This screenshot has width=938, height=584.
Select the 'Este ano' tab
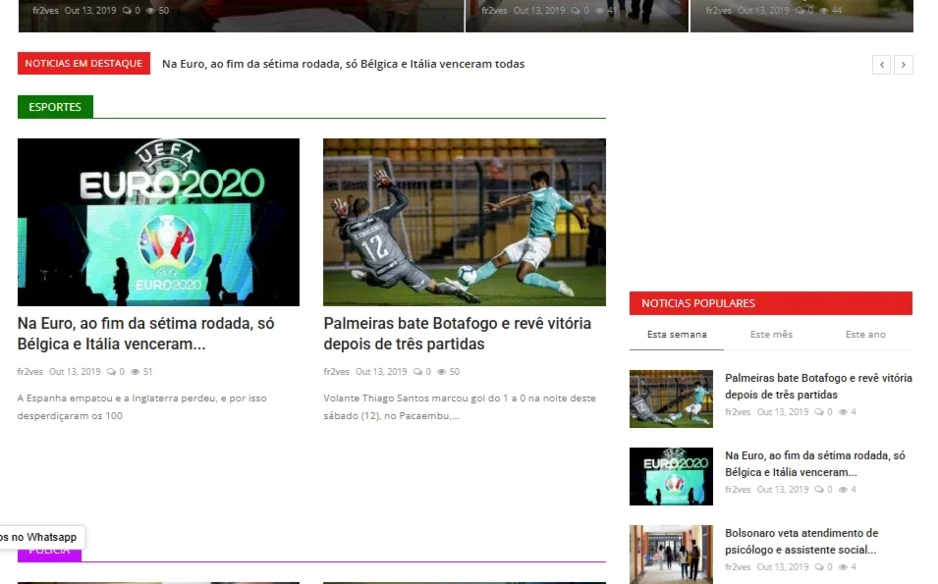[865, 335]
